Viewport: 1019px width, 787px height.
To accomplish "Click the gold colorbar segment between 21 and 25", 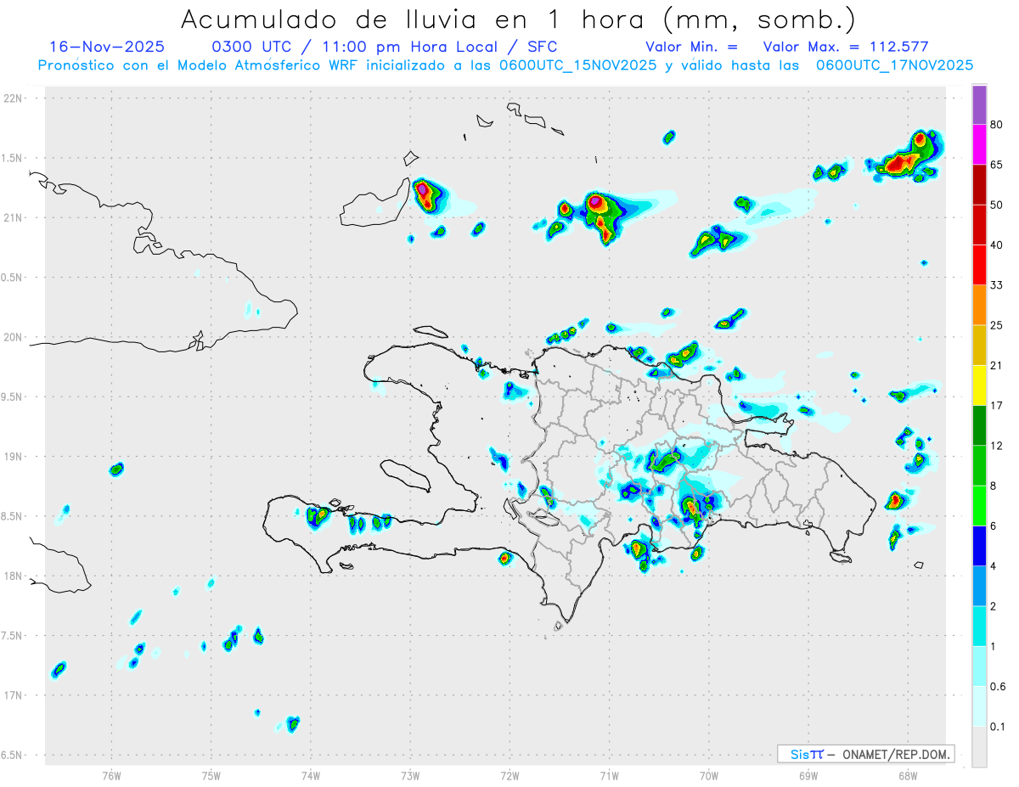I will pos(979,346).
